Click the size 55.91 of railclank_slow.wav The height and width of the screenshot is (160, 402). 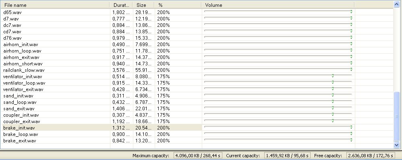(x=143, y=70)
